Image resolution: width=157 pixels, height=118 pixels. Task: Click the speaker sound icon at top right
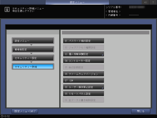(x=145, y=2)
